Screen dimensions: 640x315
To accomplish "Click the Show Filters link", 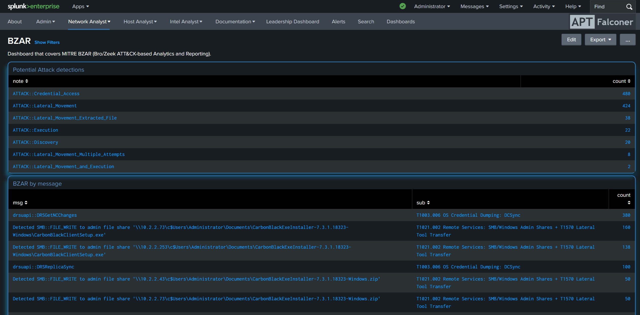I will [x=47, y=42].
